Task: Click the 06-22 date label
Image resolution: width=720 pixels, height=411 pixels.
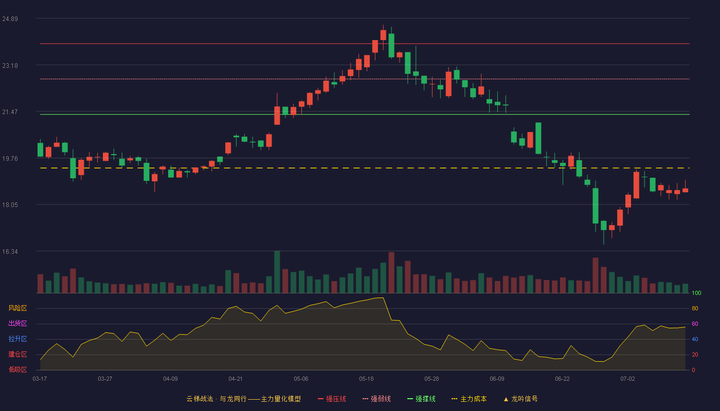Action: pyautogui.click(x=562, y=379)
